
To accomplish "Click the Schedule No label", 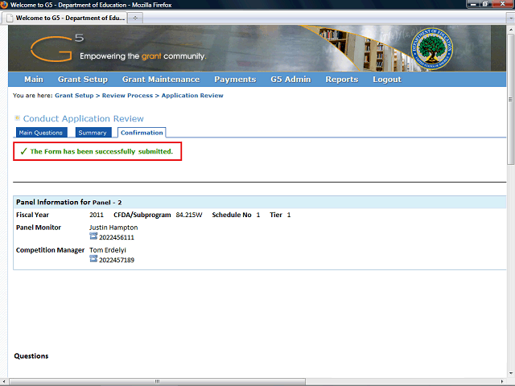I will [232, 215].
